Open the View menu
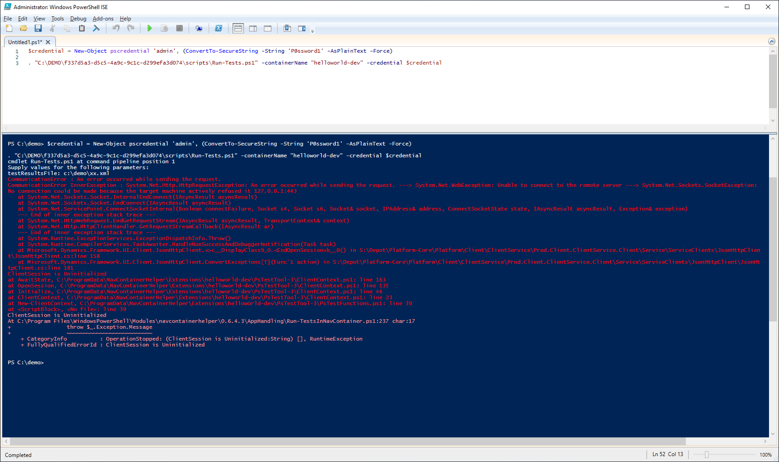 click(x=39, y=19)
